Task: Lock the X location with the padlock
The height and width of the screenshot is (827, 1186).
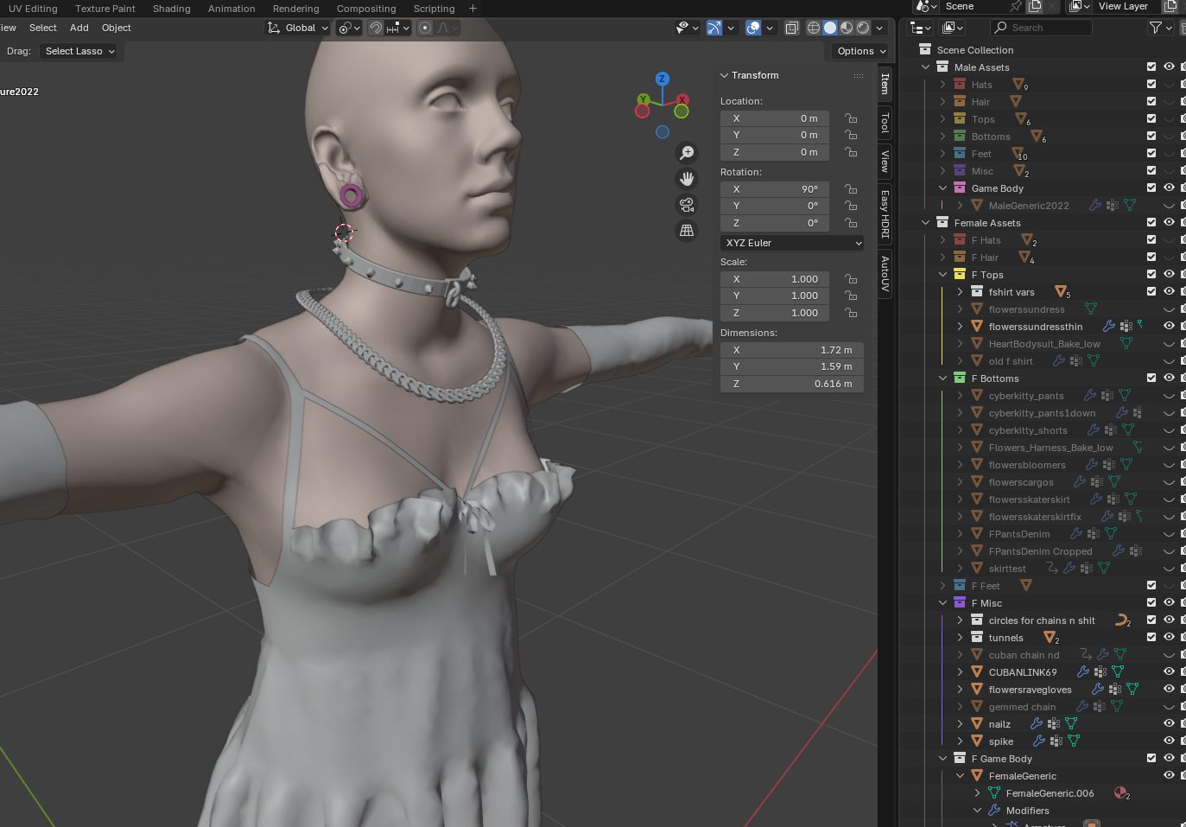Action: (x=851, y=118)
